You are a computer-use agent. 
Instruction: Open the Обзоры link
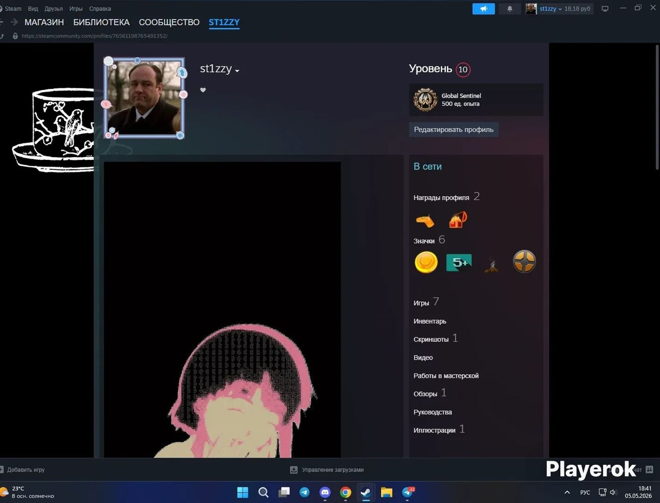pos(425,394)
